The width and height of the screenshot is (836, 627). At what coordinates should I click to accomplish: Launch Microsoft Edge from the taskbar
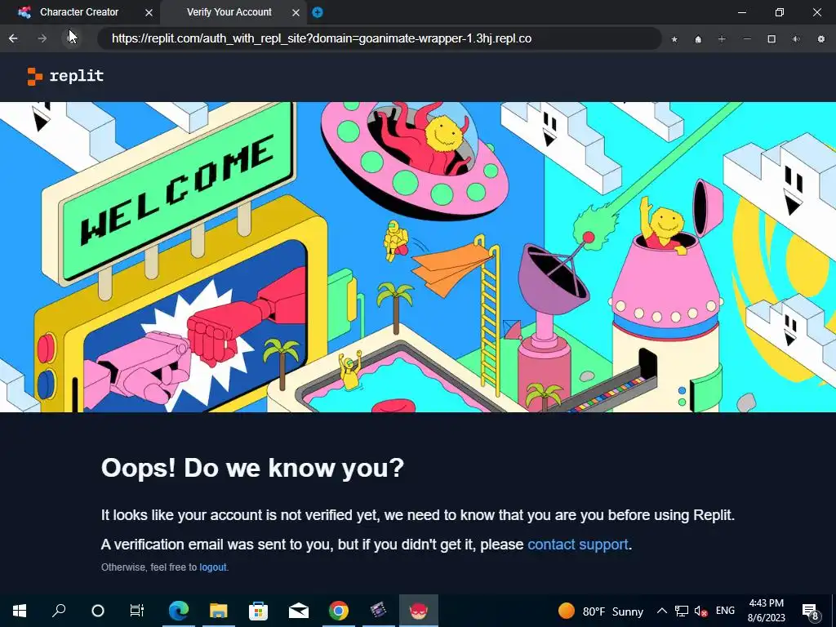[179, 611]
